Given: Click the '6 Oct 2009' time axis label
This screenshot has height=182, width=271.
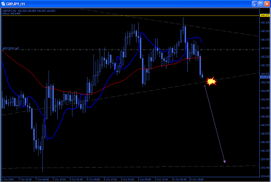Looking at the screenshot, I should click(8, 179).
